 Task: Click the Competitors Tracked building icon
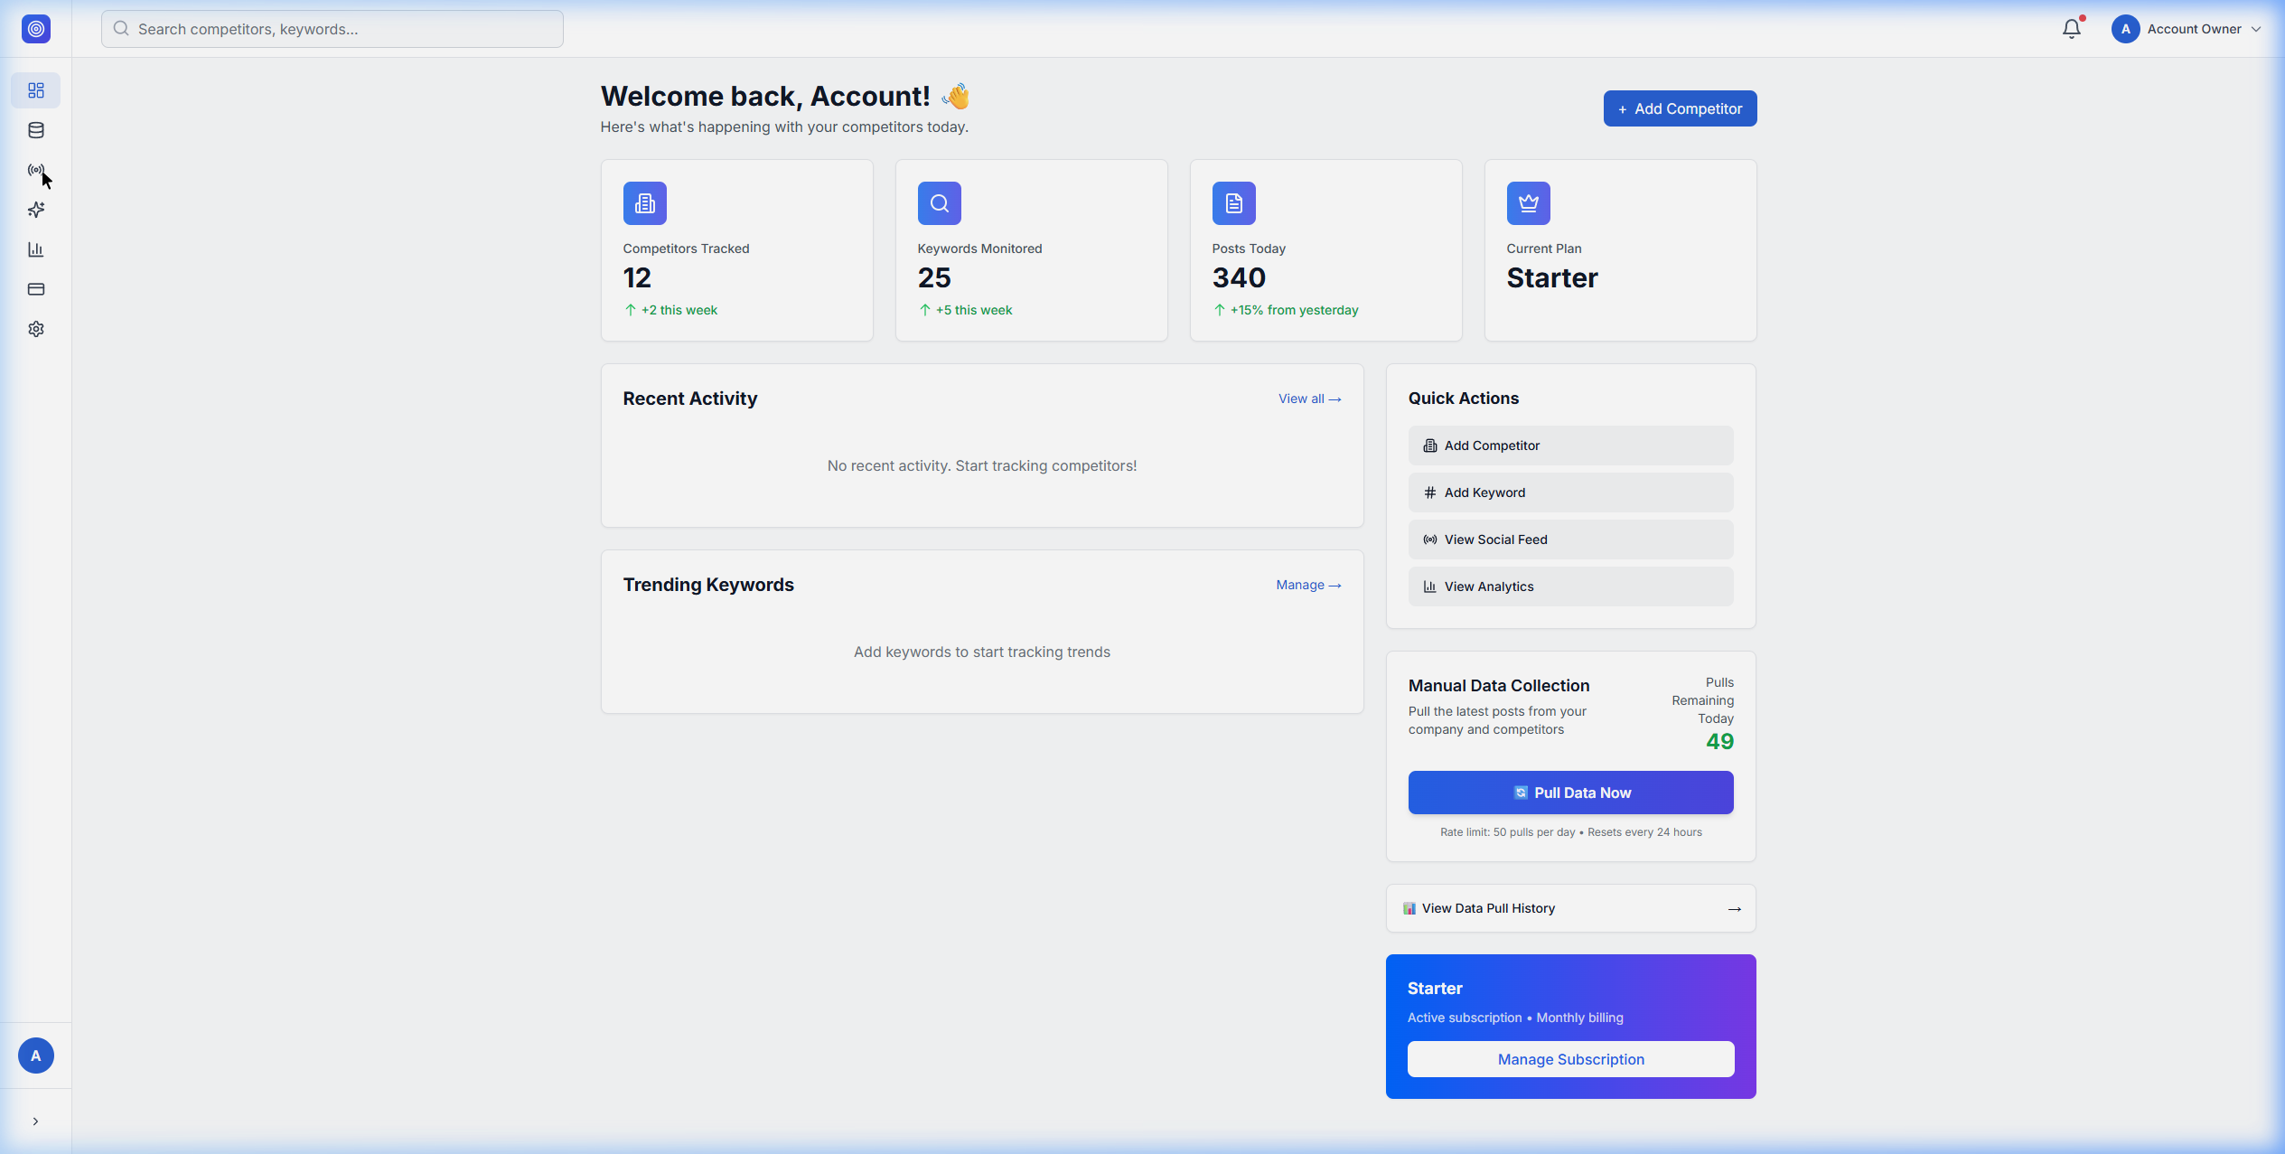[645, 203]
